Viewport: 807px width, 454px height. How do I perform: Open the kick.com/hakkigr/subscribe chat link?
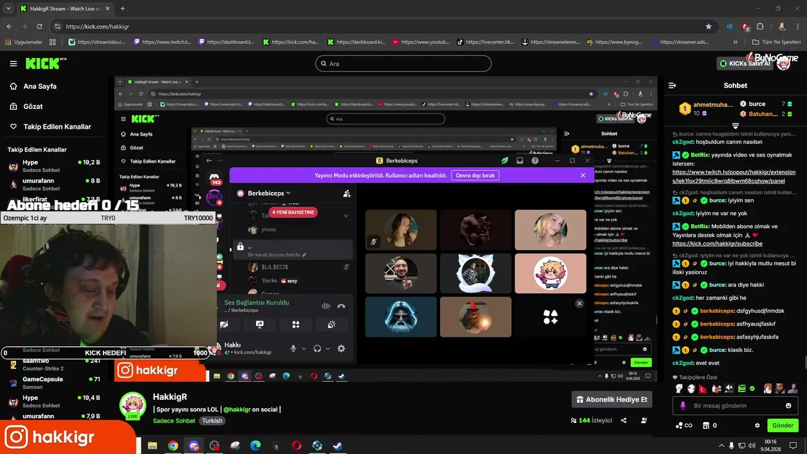717,243
